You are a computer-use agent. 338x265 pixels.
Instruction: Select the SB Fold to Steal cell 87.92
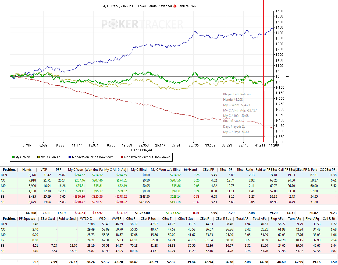click(73, 251)
